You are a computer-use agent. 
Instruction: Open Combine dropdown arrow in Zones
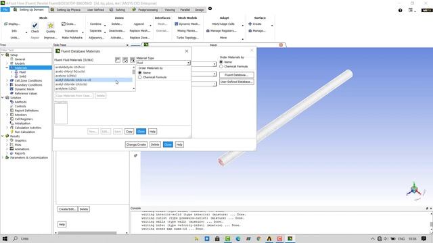tap(105, 26)
